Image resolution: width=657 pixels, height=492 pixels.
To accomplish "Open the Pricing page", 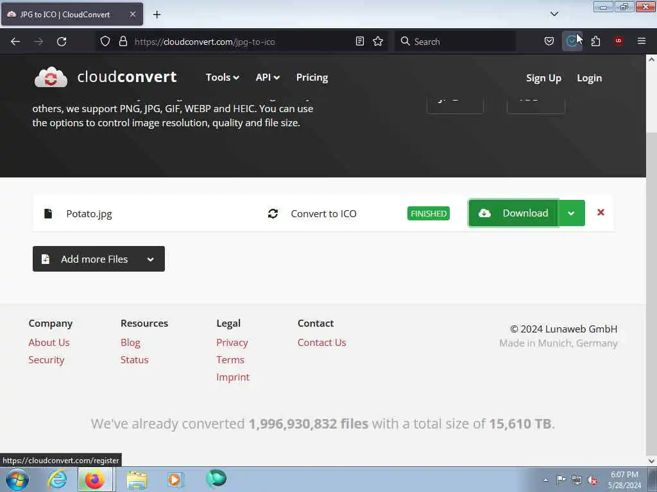I will pos(312,78).
